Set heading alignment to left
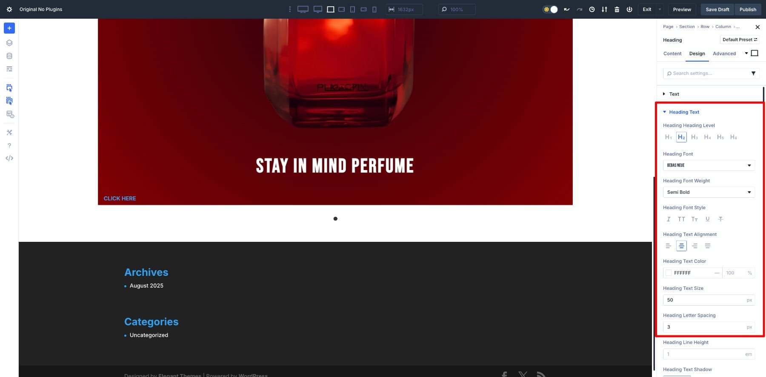This screenshot has height=377, width=766. [x=668, y=246]
